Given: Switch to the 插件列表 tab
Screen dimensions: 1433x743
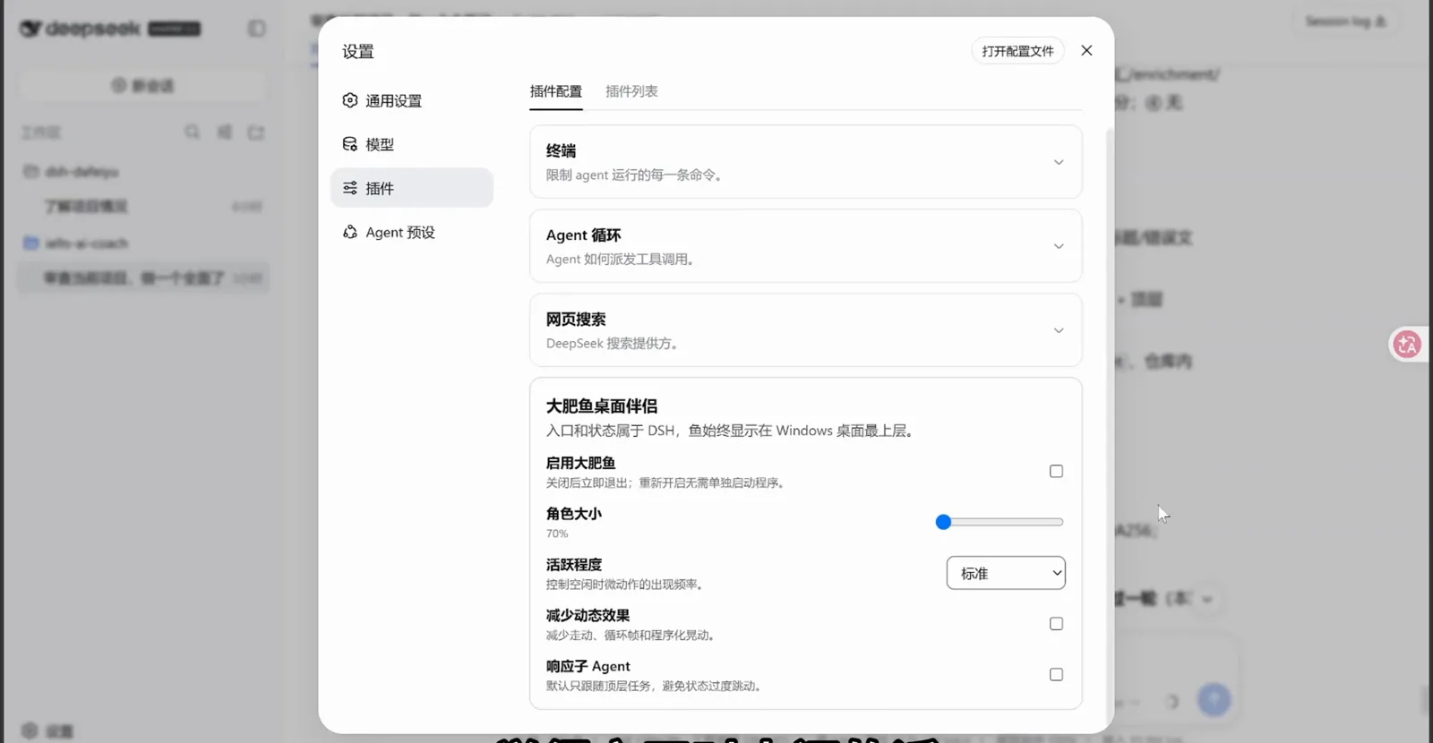Looking at the screenshot, I should (x=631, y=91).
